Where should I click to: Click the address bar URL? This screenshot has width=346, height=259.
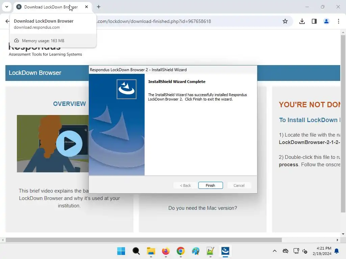pos(154,21)
